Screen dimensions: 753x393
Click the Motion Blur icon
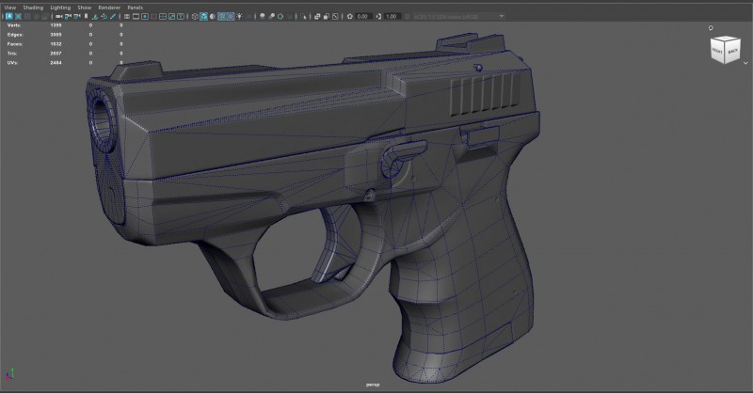[x=271, y=16]
